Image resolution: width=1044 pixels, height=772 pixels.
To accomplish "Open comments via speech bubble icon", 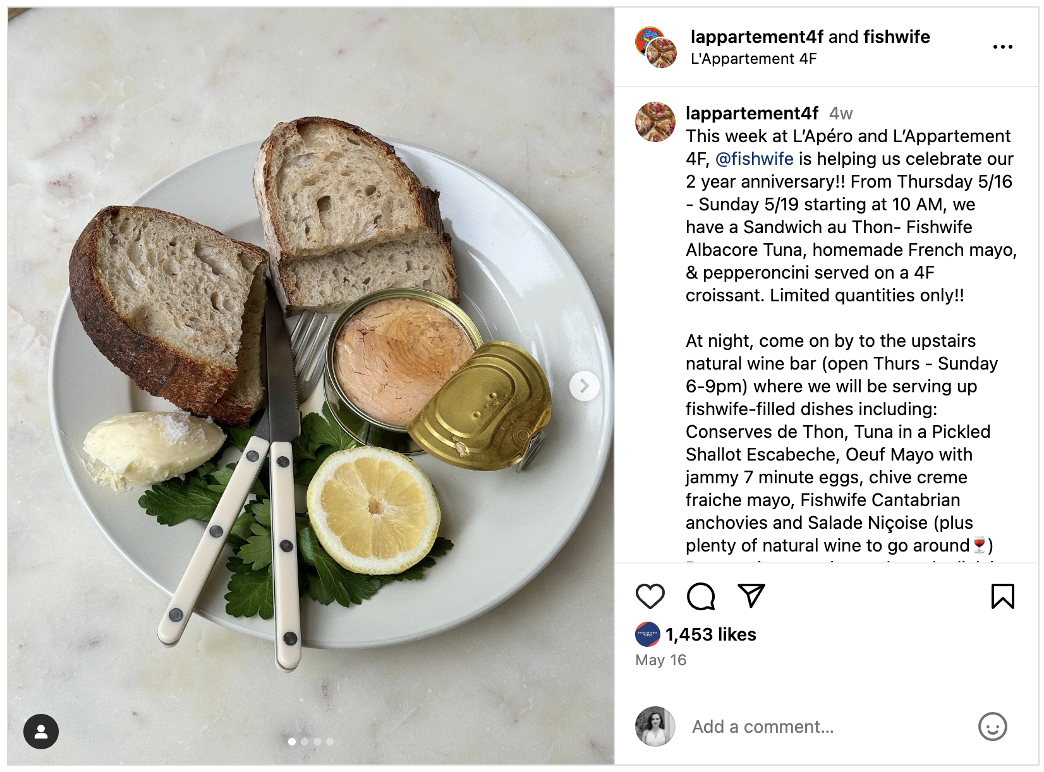I will pos(701,596).
